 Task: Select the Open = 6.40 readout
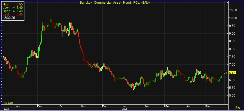pos(13,11)
